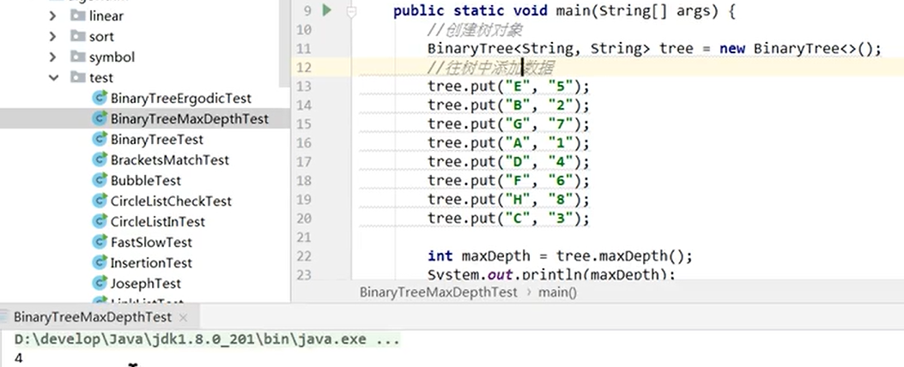The width and height of the screenshot is (904, 367).
Task: Click CircleListCheckTest class icon
Action: pos(100,201)
